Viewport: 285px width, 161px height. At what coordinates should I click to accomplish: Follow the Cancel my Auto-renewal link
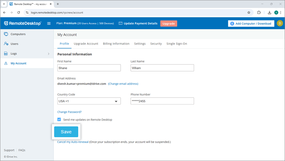click(73, 142)
